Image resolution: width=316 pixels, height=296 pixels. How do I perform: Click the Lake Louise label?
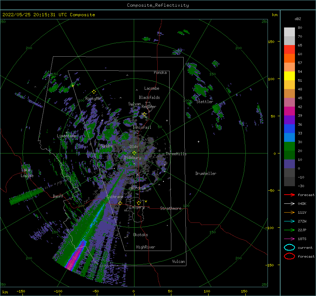click(x=27, y=173)
